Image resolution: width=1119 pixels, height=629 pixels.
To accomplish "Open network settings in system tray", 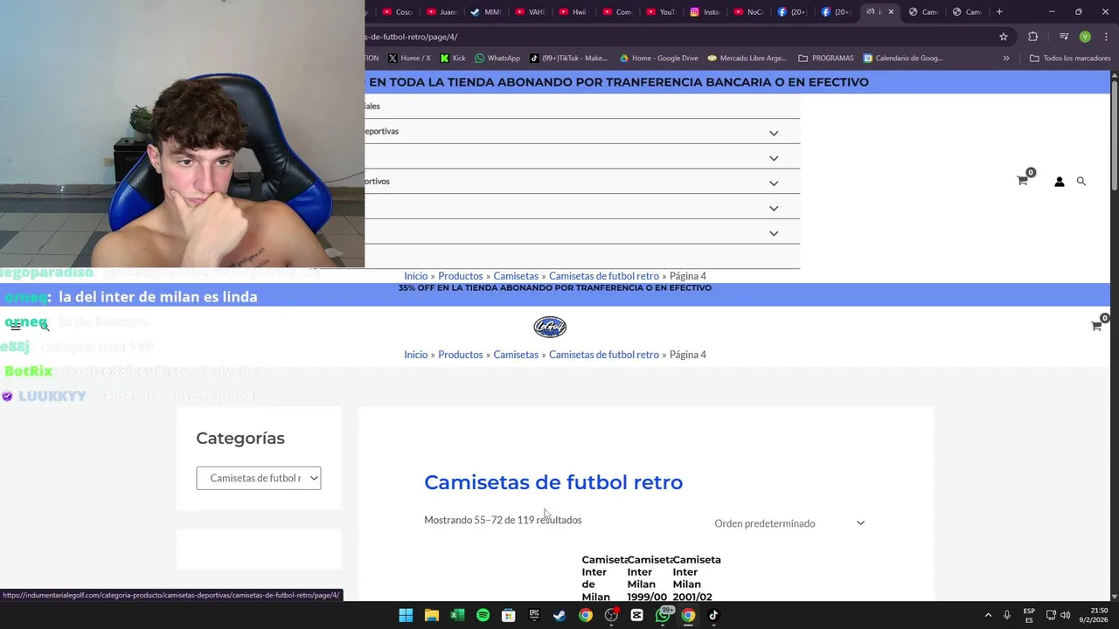I will [1051, 615].
